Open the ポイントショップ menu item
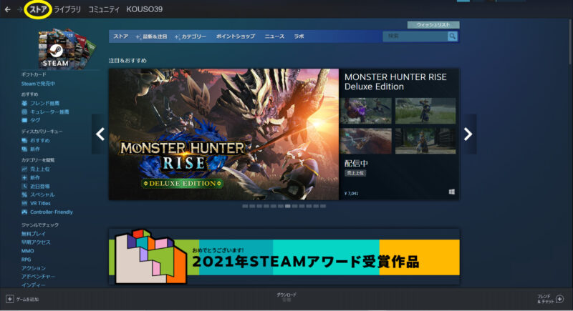The width and height of the screenshot is (573, 311). point(236,36)
